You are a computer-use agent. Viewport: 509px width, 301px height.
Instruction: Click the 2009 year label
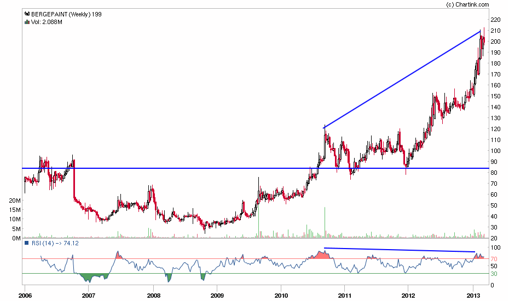[x=217, y=296]
